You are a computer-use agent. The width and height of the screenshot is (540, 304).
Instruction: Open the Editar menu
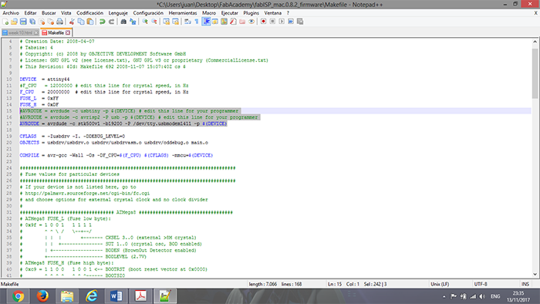(30, 13)
